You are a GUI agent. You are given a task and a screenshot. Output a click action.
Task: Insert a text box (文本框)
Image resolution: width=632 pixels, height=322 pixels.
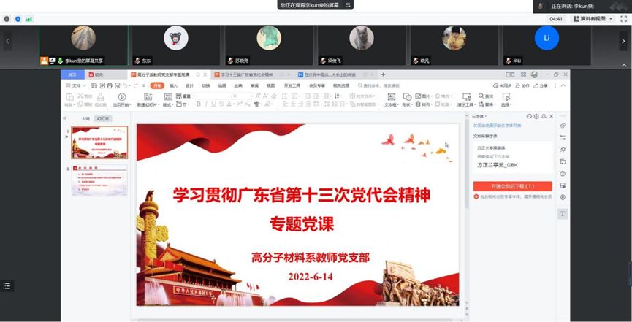[x=391, y=99]
